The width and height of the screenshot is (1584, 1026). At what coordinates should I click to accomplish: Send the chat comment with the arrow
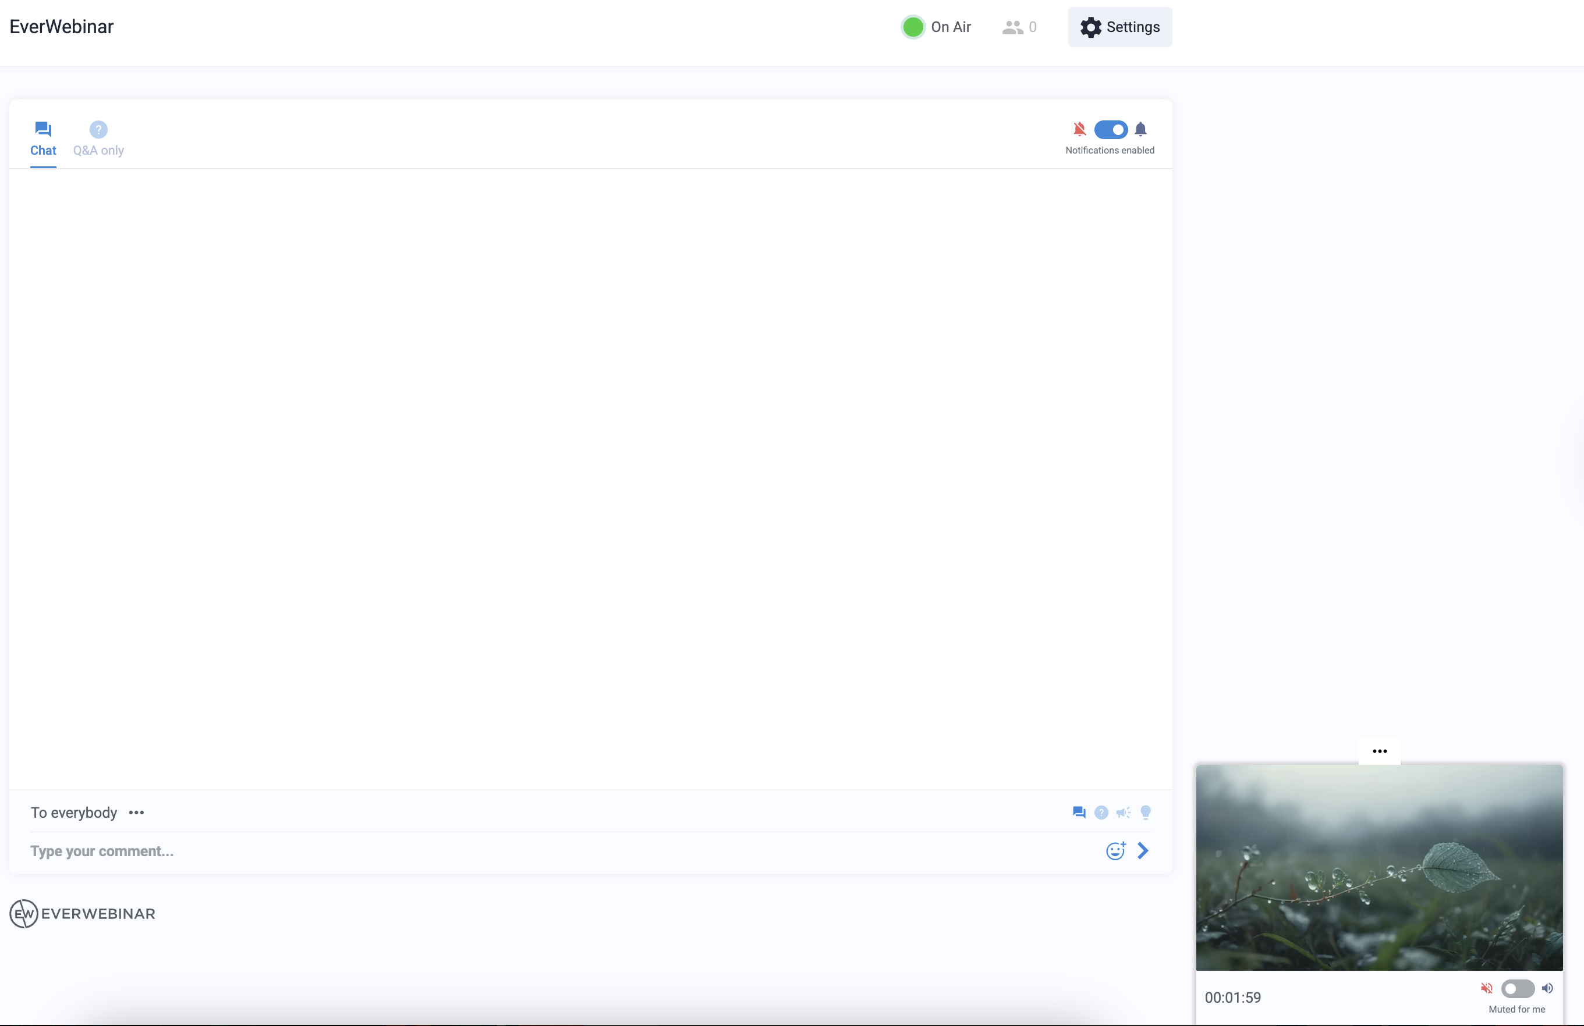1143,851
